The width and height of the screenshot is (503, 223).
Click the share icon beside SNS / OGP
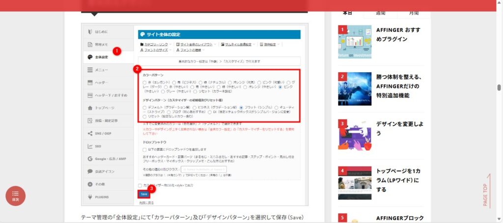point(90,133)
